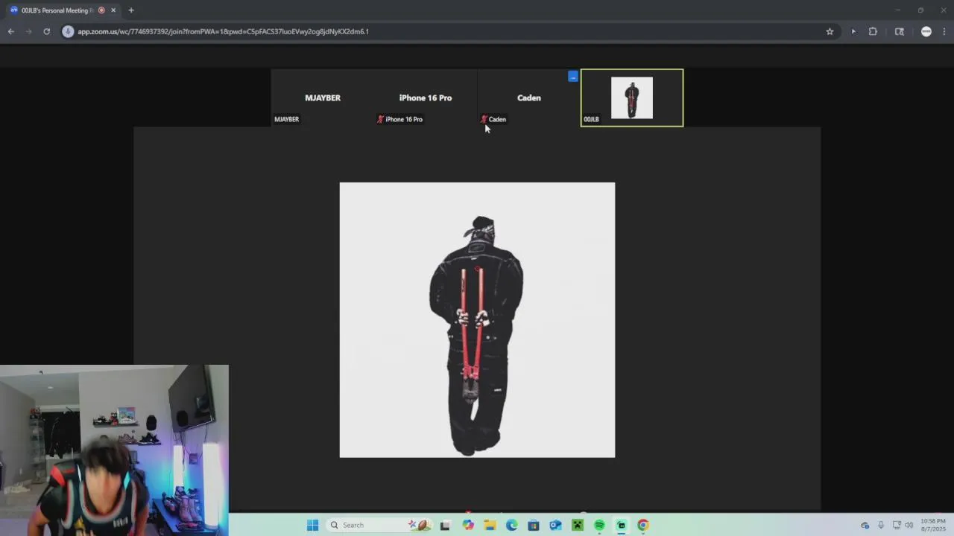
Task: Click the browser forward arrow
Action: point(28,31)
